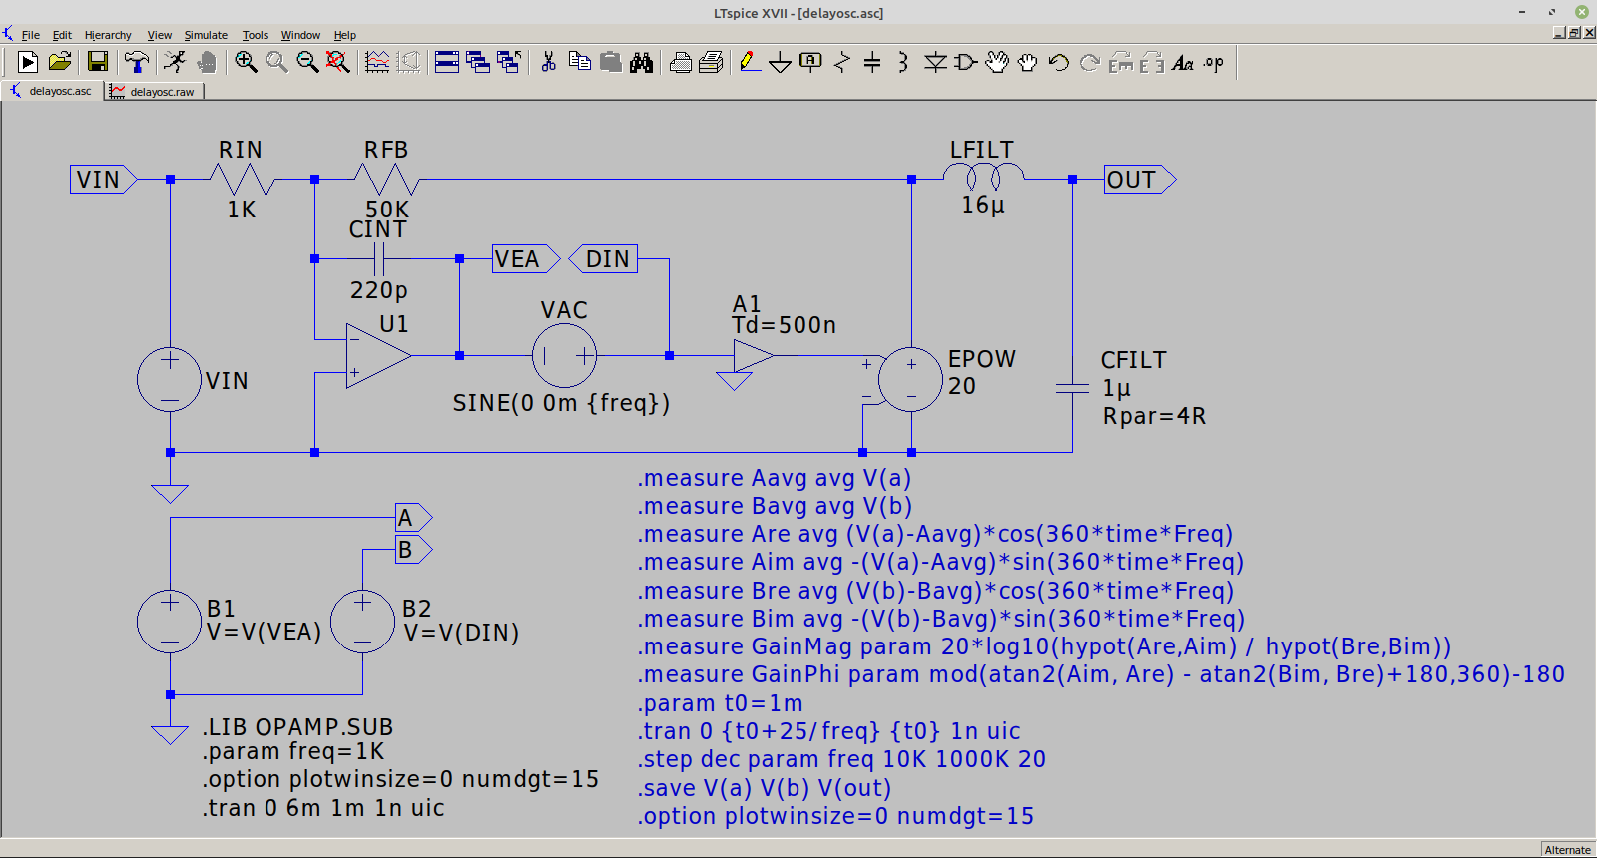
Task: Open the Tools menu
Action: tap(256, 35)
